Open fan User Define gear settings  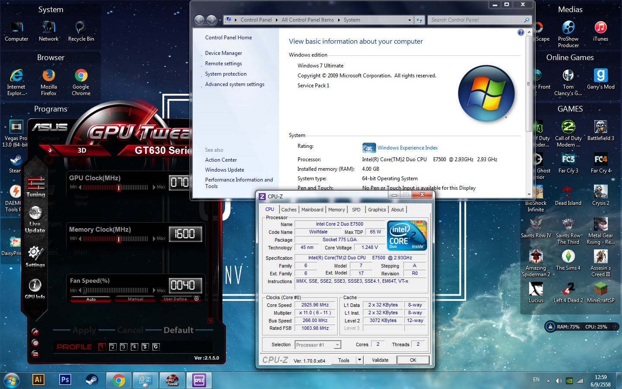tap(197, 299)
